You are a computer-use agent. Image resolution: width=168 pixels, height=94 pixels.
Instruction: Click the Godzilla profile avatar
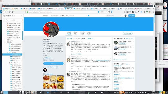point(51,30)
